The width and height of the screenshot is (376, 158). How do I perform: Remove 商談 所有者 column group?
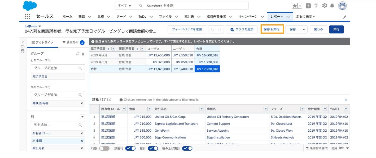pyautogui.click(x=82, y=103)
